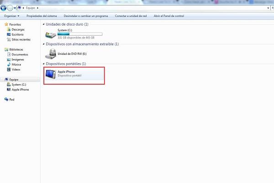Open the Organizar dropdown menu
This screenshot has height=183, width=274.
11,16
